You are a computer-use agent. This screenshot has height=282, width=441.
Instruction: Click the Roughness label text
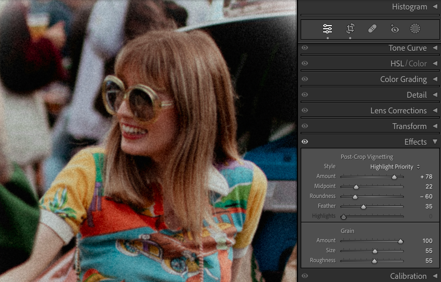pyautogui.click(x=323, y=261)
